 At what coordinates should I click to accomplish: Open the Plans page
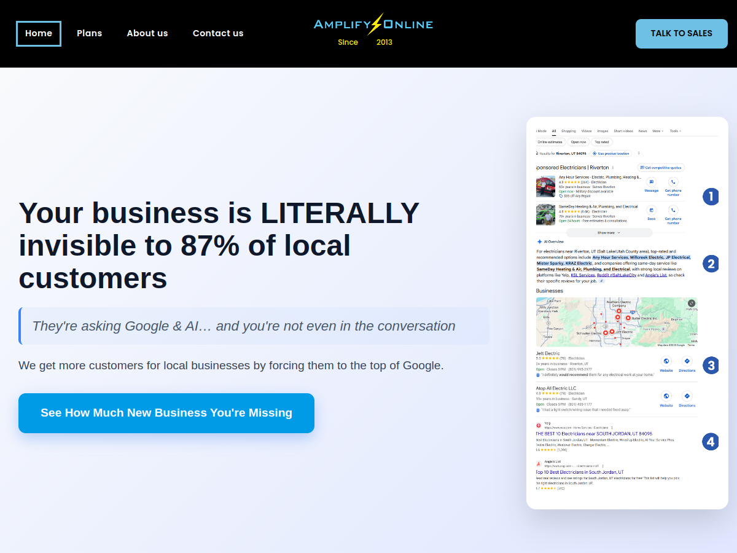pyautogui.click(x=90, y=34)
